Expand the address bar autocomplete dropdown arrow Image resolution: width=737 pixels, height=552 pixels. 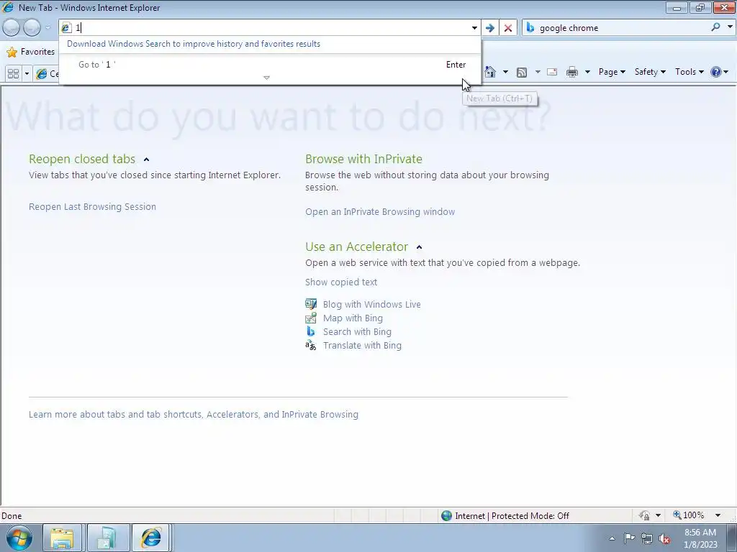coord(474,28)
